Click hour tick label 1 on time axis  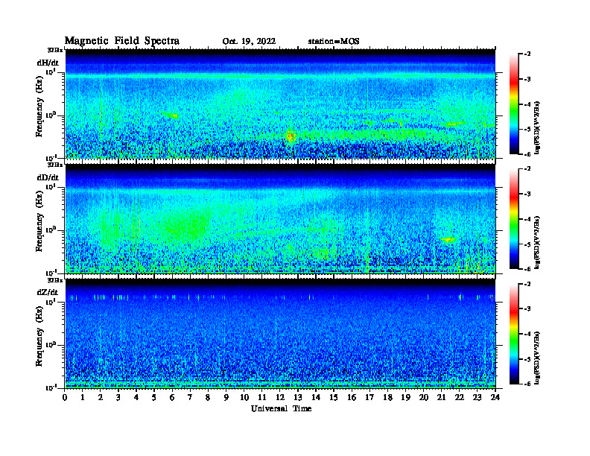83,397
